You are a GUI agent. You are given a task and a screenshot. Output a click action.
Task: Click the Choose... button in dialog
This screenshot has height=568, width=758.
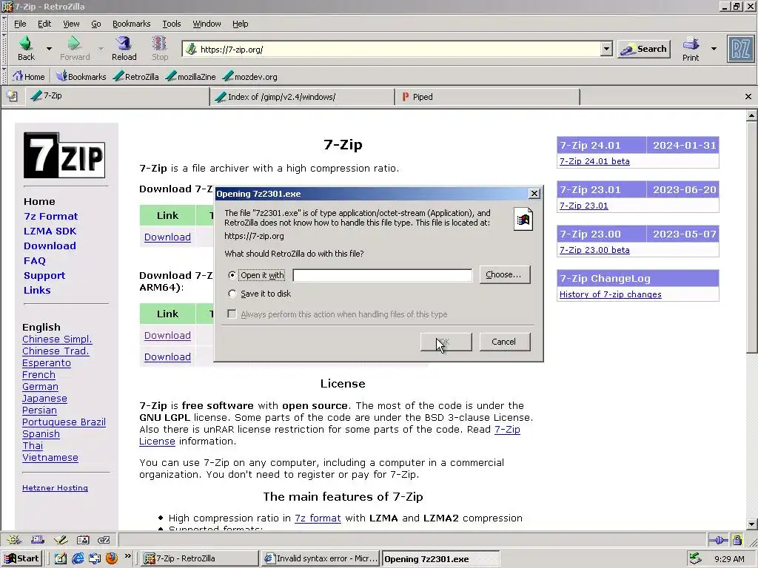504,274
